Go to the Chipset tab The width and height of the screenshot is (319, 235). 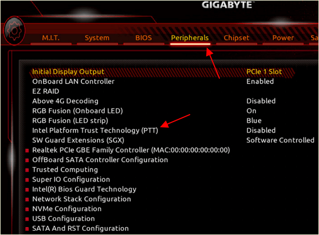236,38
